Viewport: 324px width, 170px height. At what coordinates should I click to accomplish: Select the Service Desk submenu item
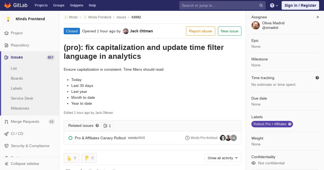click(22, 98)
